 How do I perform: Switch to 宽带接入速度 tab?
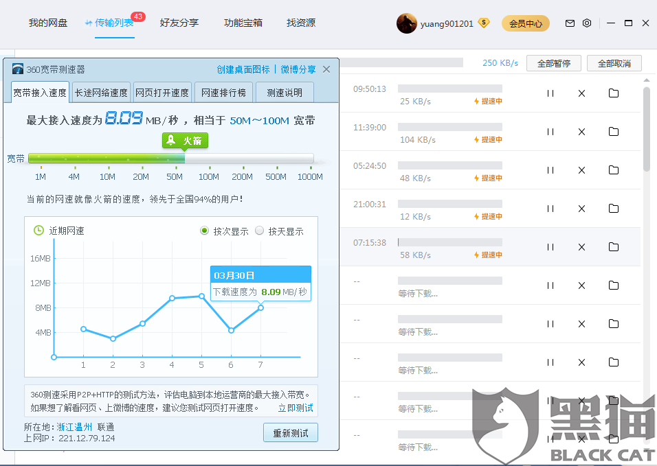coord(40,93)
